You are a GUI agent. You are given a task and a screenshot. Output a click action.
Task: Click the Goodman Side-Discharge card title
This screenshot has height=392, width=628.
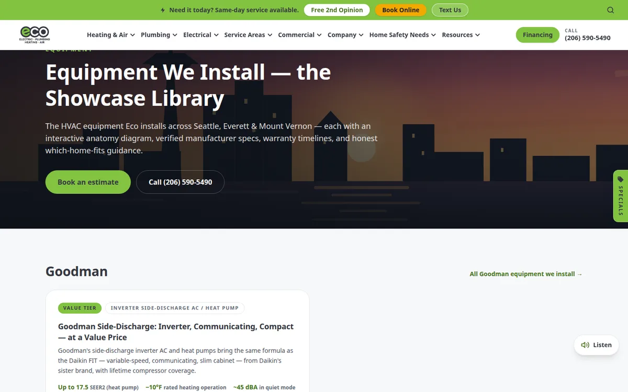tap(176, 332)
